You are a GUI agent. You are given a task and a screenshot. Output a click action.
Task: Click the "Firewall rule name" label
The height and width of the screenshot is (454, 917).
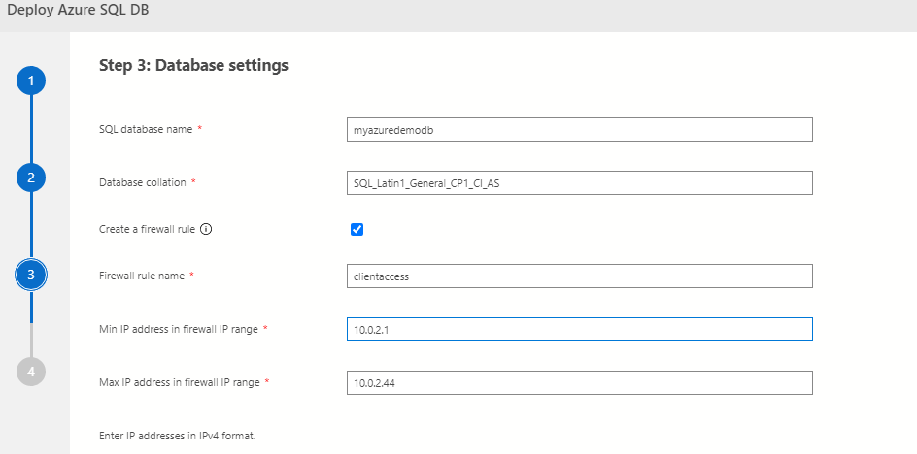[x=142, y=276]
